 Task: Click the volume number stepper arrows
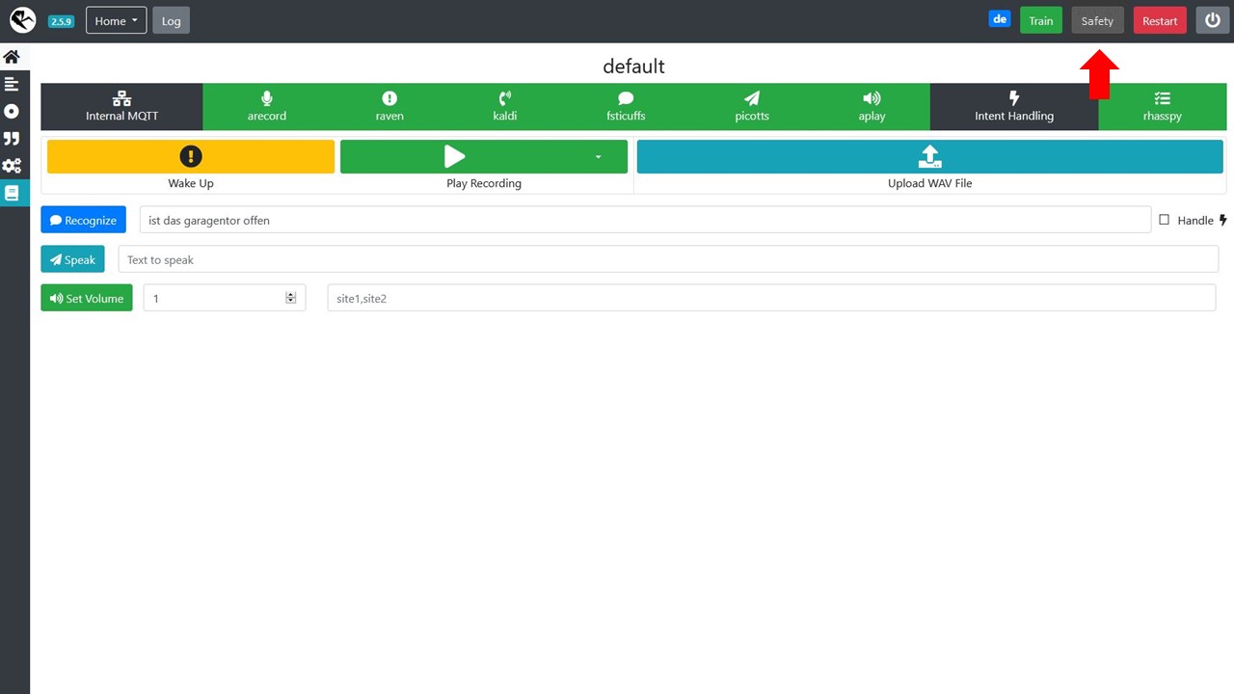[290, 298]
